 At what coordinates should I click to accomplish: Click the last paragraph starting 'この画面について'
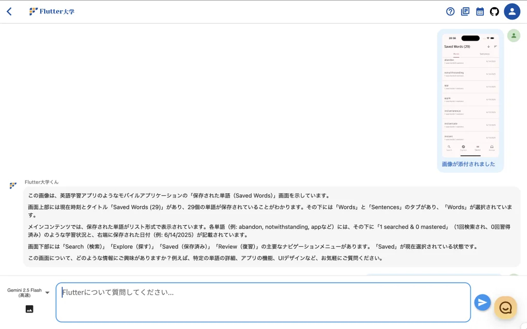click(205, 258)
